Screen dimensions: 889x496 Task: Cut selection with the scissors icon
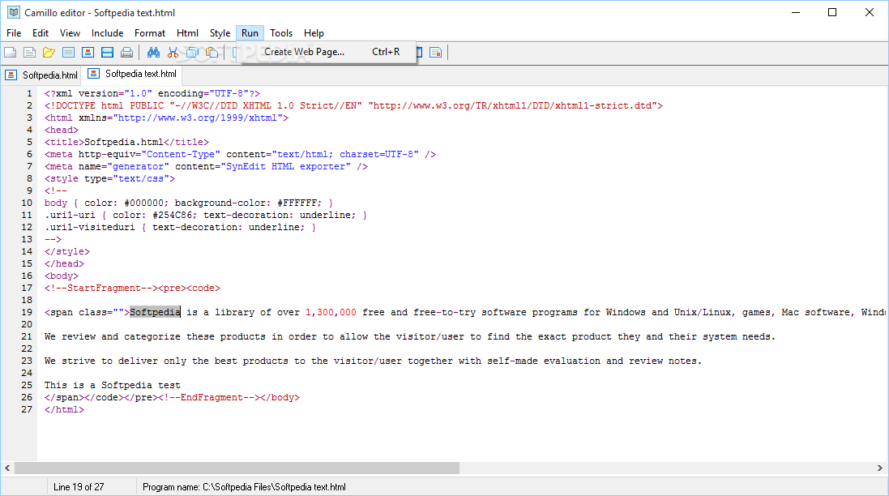coord(173,53)
